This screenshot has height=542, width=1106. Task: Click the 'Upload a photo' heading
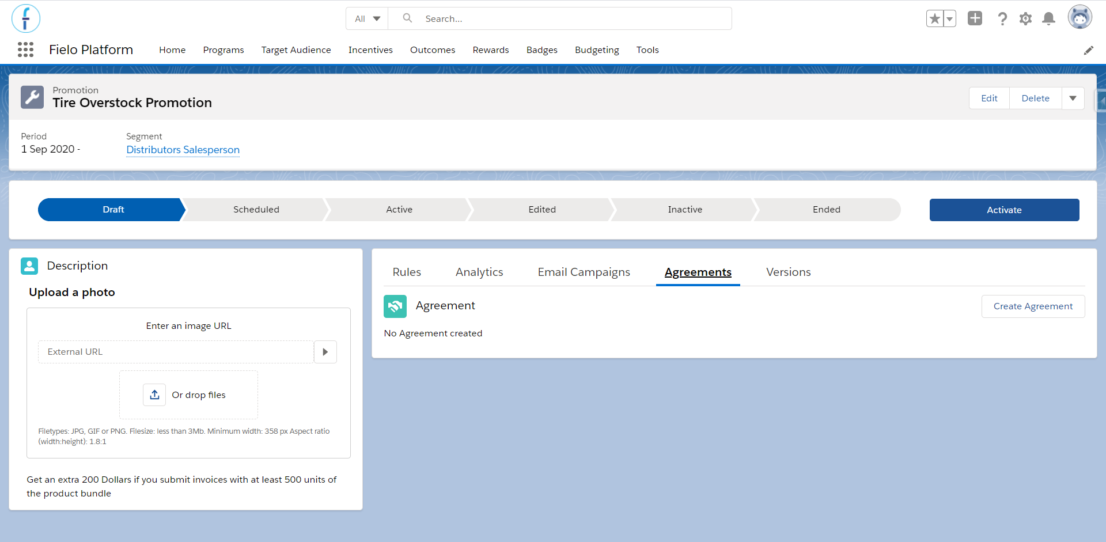pyautogui.click(x=72, y=292)
